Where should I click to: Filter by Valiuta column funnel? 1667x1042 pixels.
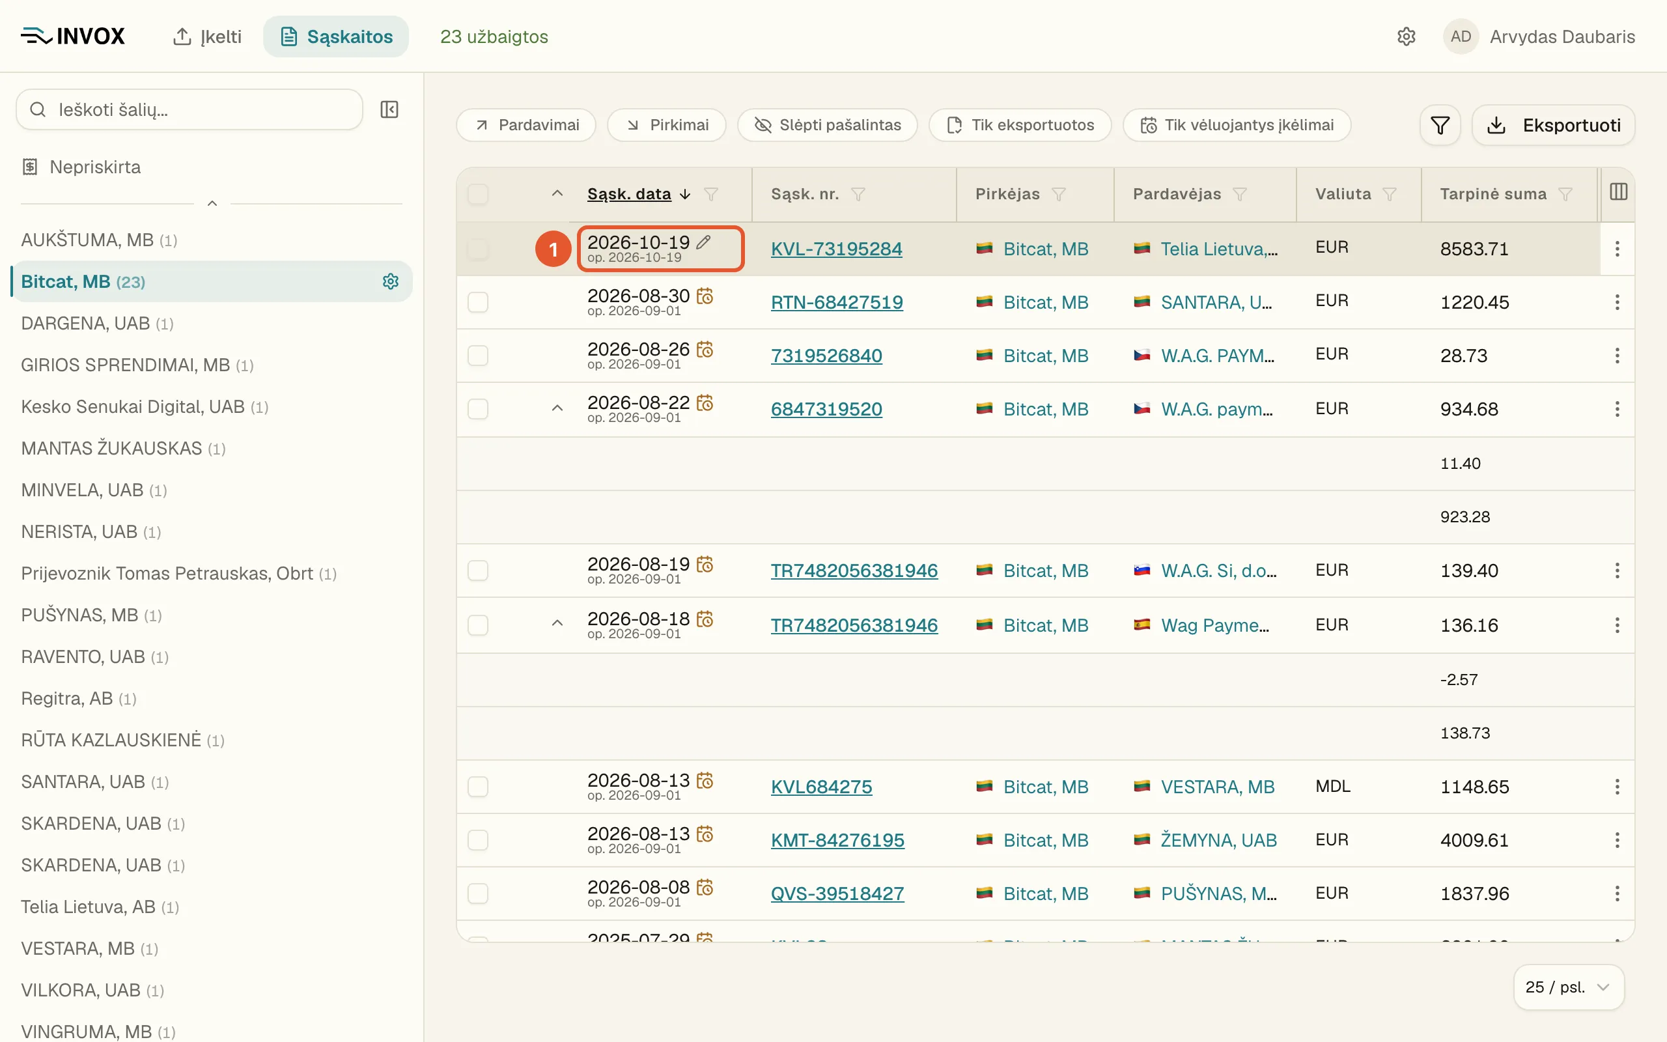pos(1390,194)
